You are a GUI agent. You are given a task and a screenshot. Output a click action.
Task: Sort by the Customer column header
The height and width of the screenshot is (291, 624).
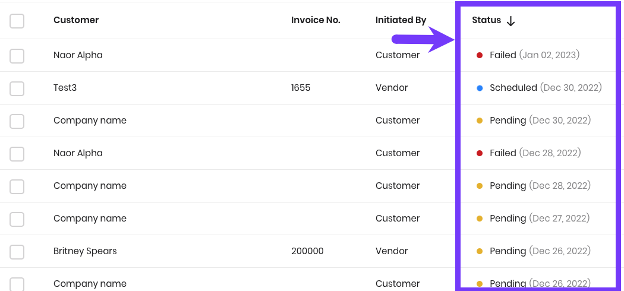coord(76,20)
